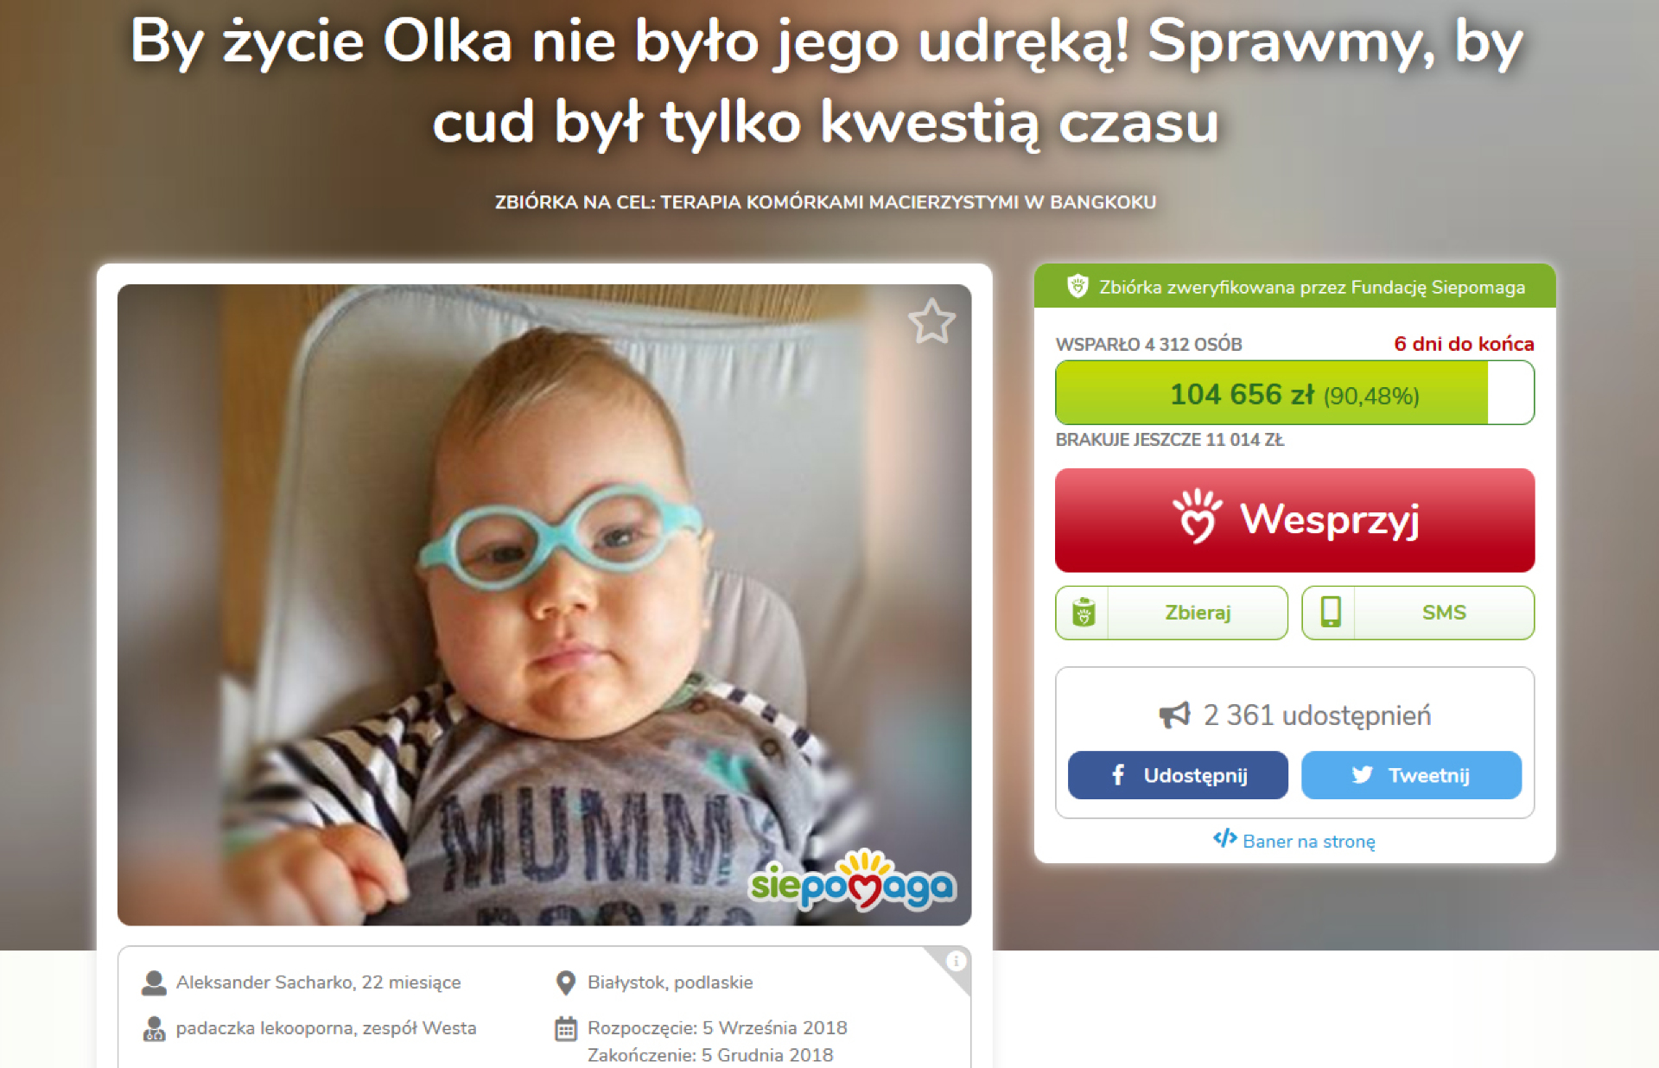Viewport: 1659px width, 1068px height.
Task: Click the favorite star icon on photo
Action: (931, 321)
